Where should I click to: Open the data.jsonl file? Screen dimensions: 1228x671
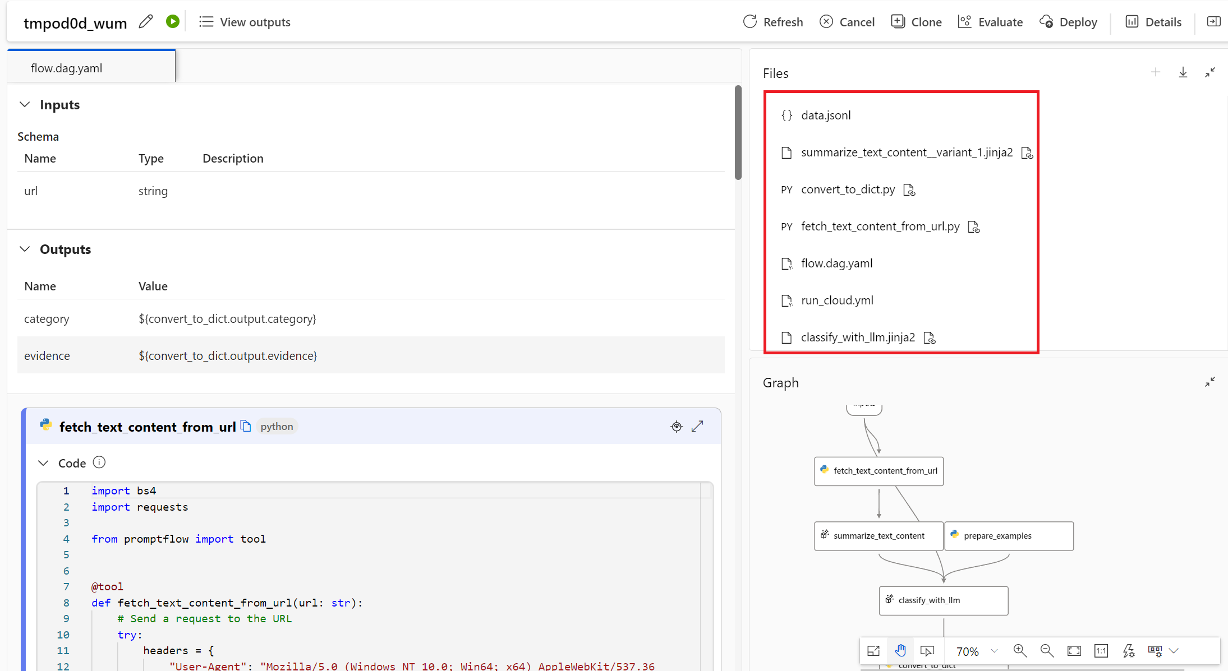pos(825,115)
